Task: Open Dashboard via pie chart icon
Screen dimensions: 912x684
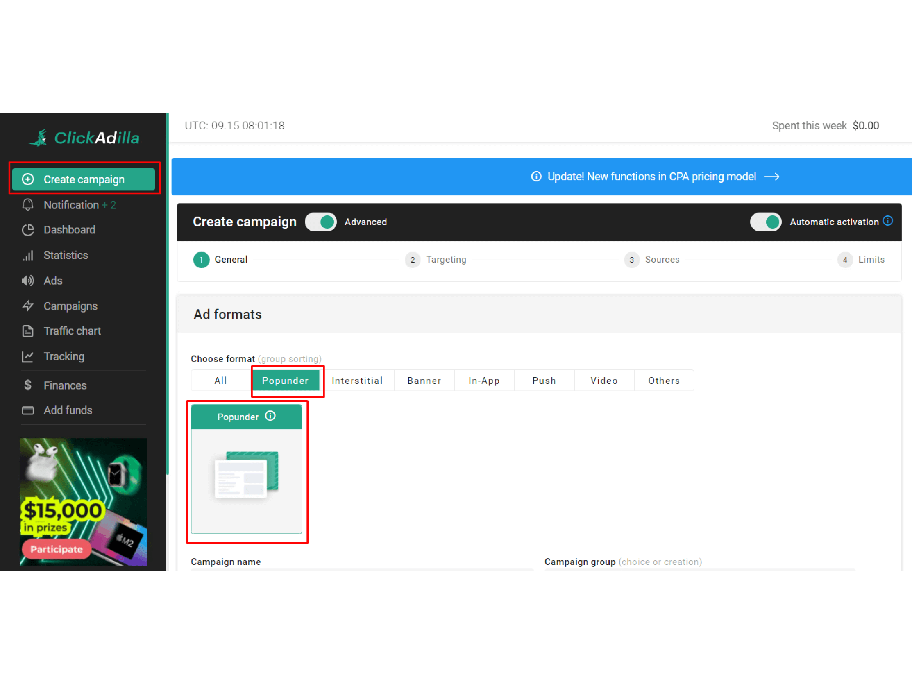Action: 27,230
